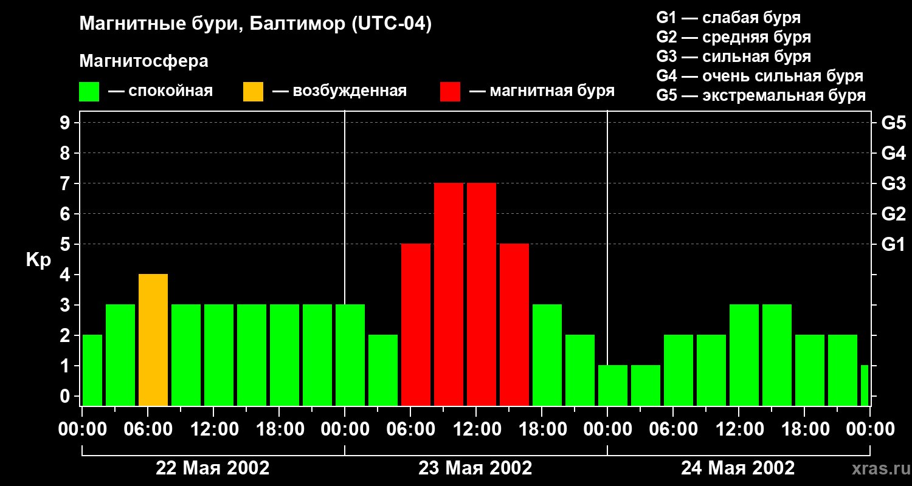This screenshot has height=486, width=912.
Task: Click the "— возбужденная" legend label
Action: tap(339, 91)
